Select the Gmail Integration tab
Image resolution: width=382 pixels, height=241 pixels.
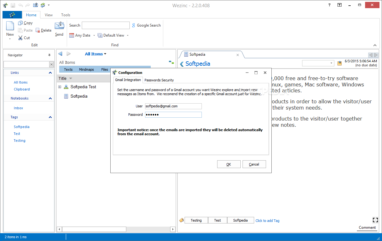pyautogui.click(x=128, y=80)
